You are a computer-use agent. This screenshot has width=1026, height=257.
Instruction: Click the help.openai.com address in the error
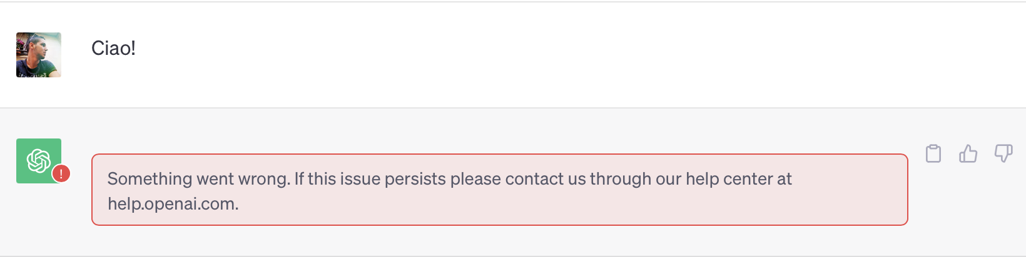point(173,204)
